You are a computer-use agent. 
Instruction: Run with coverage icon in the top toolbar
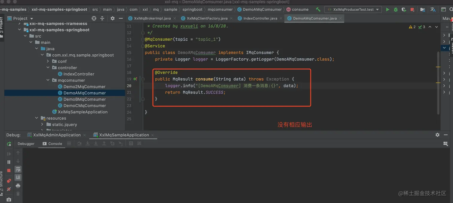tap(404, 10)
